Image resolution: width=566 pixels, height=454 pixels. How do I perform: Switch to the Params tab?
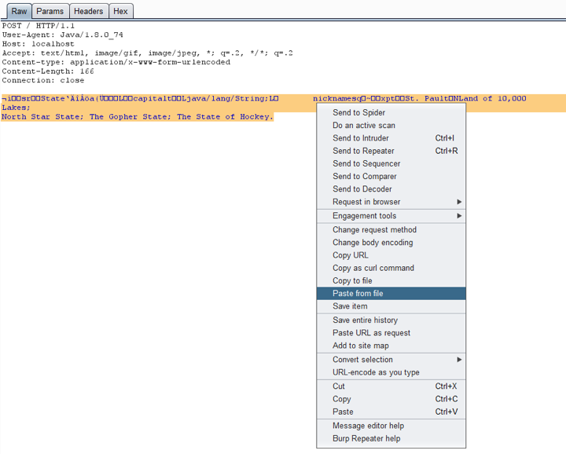pos(50,11)
